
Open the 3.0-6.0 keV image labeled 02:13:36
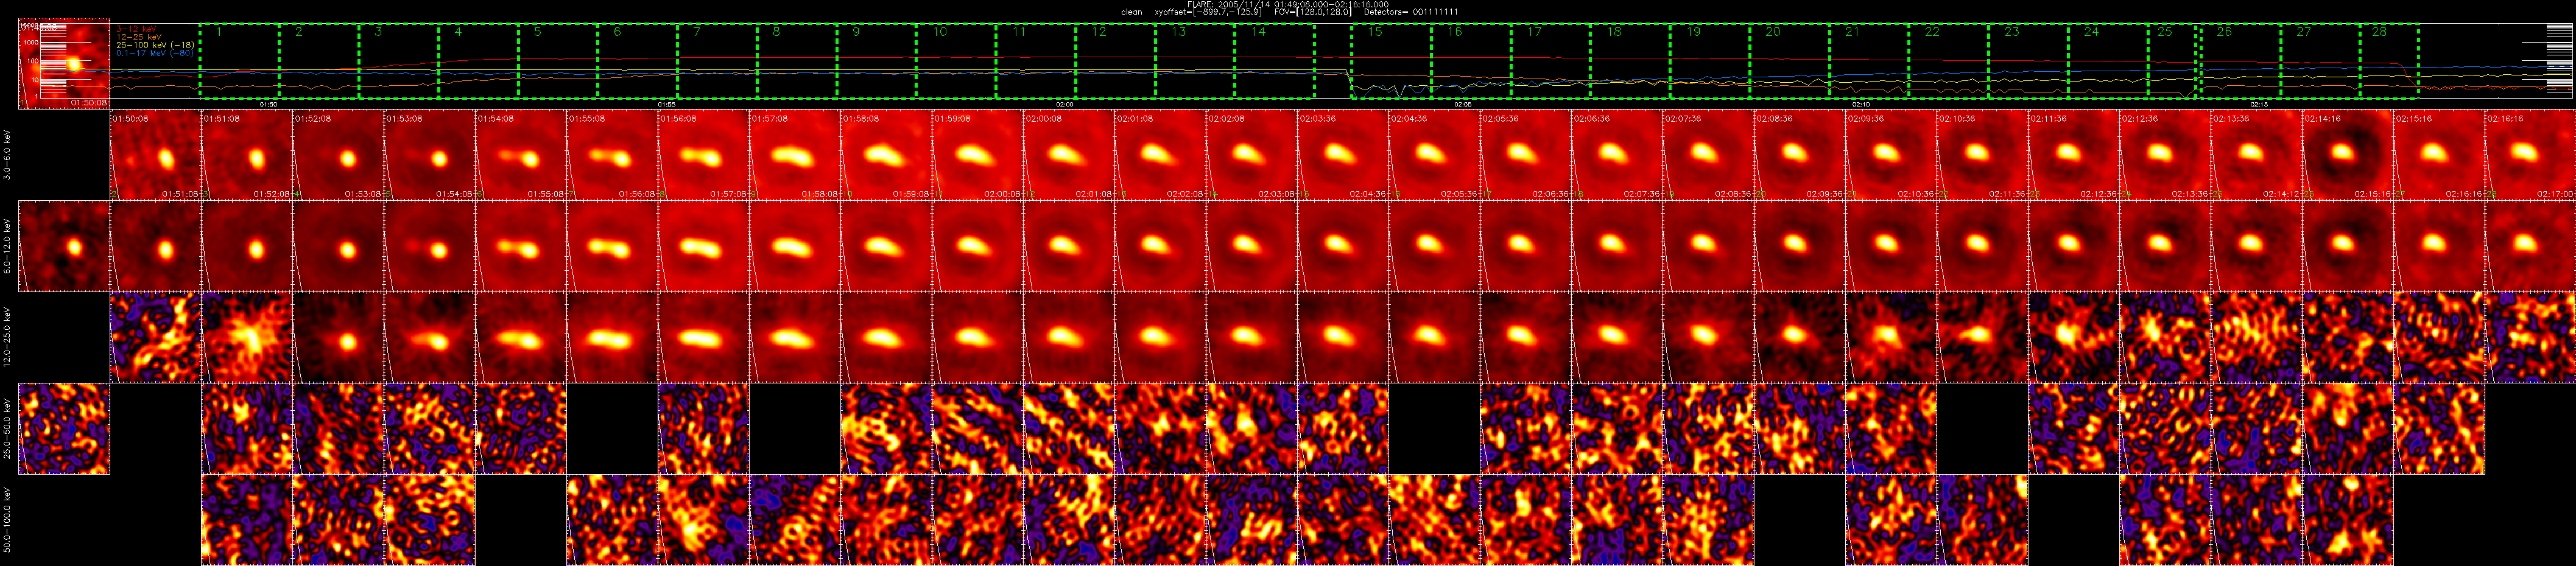point(2256,155)
